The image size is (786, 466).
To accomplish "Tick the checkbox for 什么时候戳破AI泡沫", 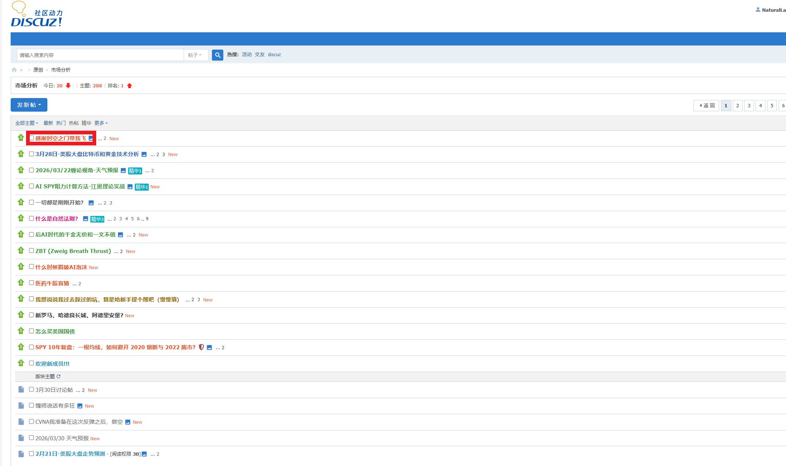I will coord(32,267).
